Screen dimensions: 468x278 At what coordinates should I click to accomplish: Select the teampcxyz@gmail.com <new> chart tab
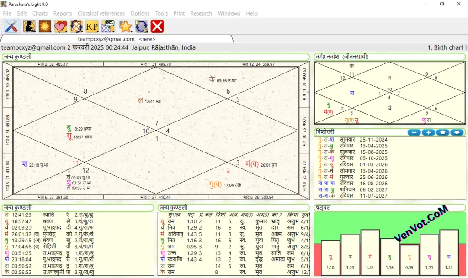[x=117, y=39]
